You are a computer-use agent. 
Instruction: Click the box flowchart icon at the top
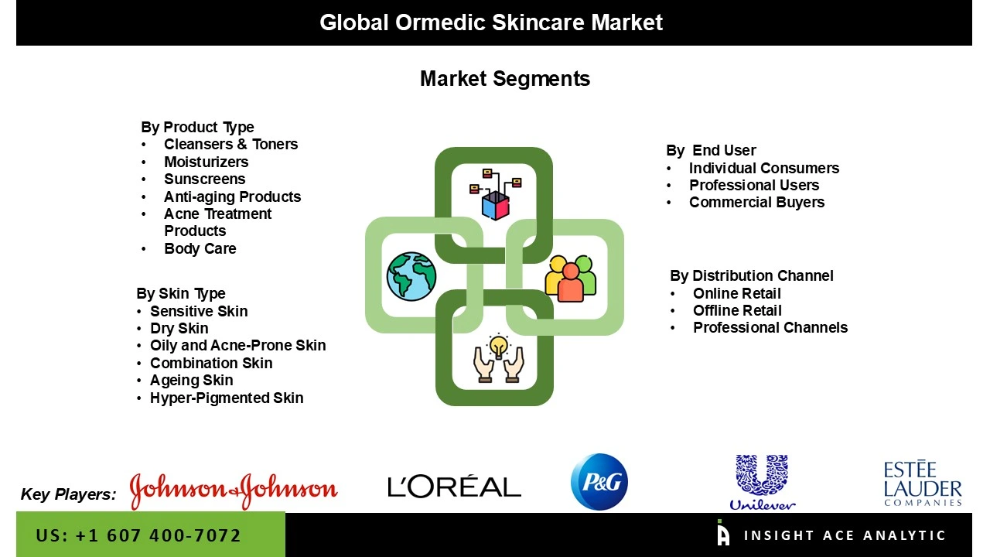[496, 188]
